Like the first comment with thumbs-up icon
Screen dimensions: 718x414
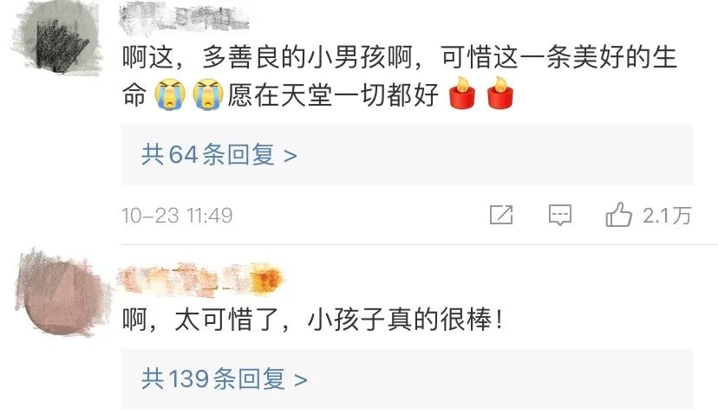click(x=618, y=215)
